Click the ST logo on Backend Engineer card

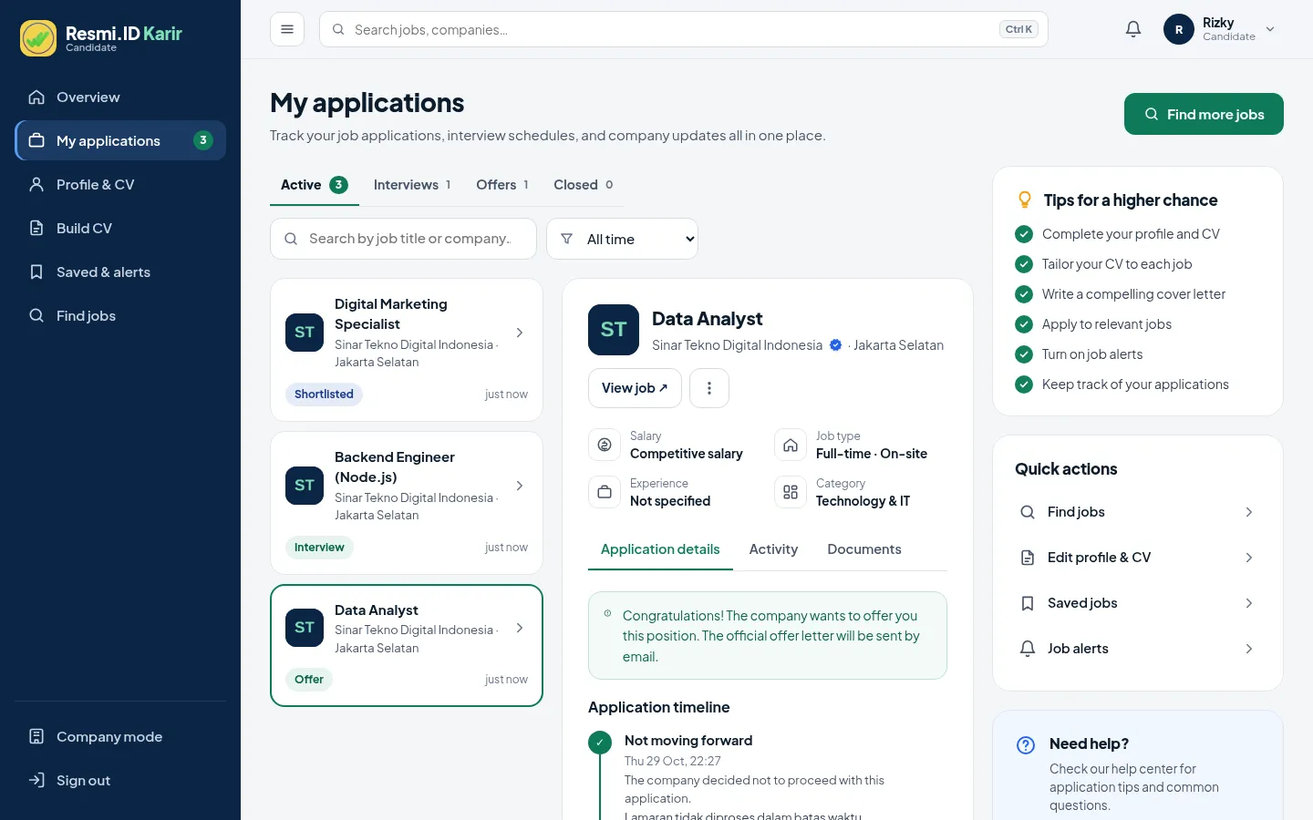click(305, 486)
